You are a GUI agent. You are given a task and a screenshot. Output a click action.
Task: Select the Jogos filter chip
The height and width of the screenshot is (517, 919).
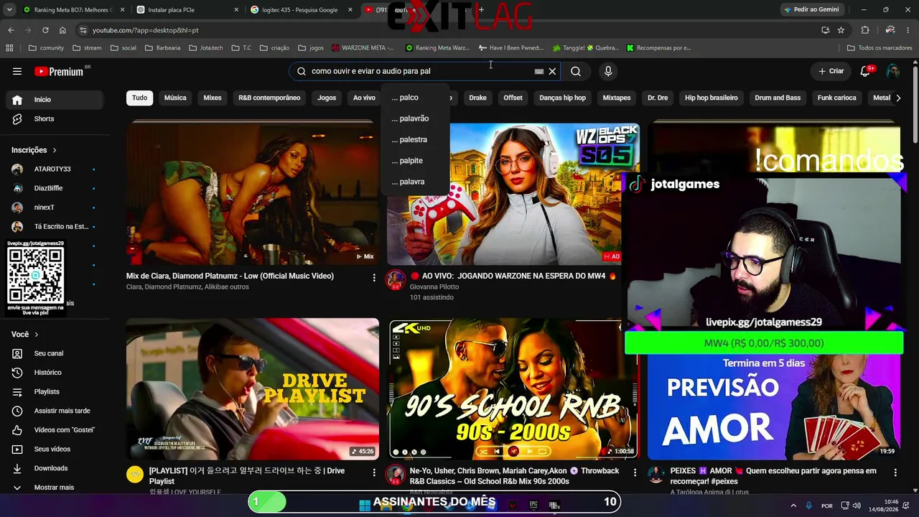327,98
